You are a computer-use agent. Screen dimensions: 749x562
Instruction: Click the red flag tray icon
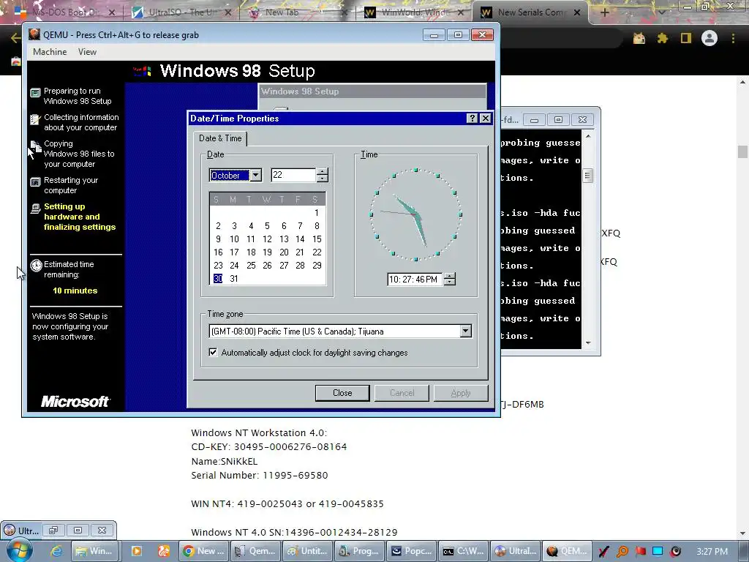[x=640, y=551]
